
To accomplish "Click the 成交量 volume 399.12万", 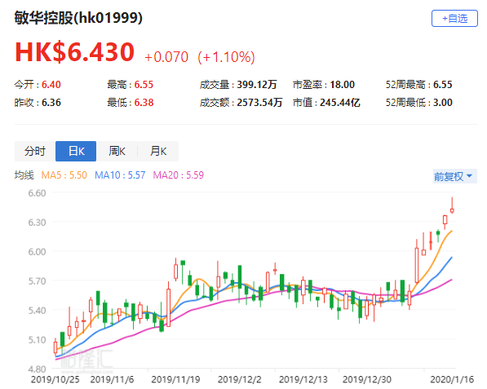I will pyautogui.click(x=257, y=85).
